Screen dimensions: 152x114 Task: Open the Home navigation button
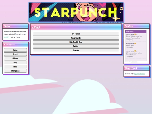point(15,50)
